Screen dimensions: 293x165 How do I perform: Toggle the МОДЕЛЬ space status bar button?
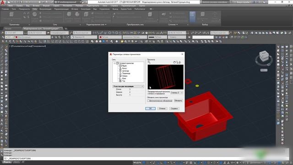(x=137, y=163)
